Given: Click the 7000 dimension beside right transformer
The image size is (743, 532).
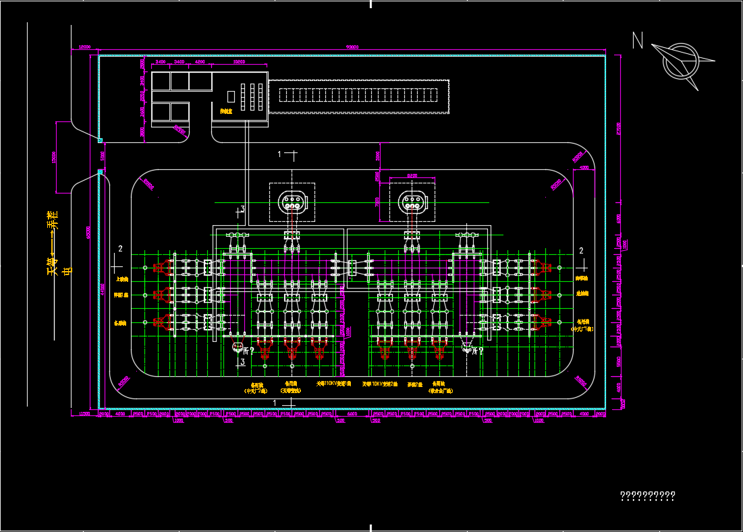Looking at the screenshot, I should [x=377, y=202].
